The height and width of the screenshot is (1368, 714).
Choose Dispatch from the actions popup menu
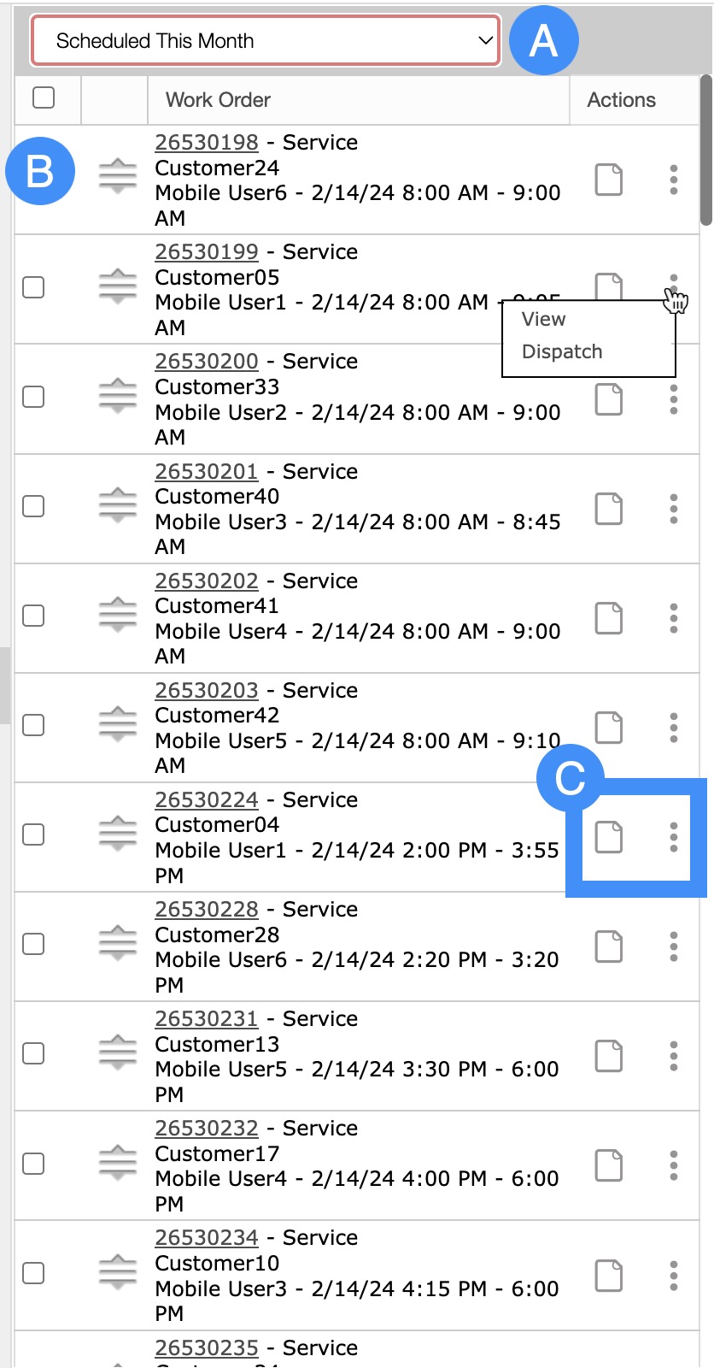(562, 351)
